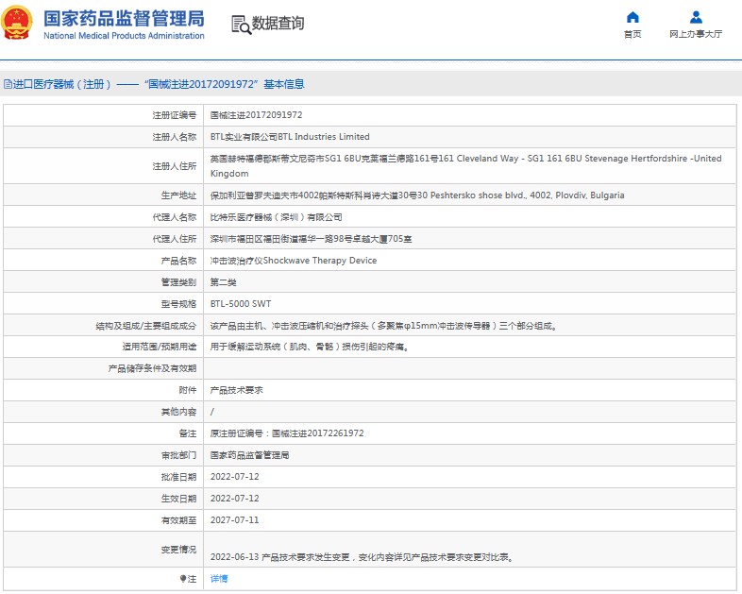
Task: Click the national emblem logo
Action: (17, 23)
